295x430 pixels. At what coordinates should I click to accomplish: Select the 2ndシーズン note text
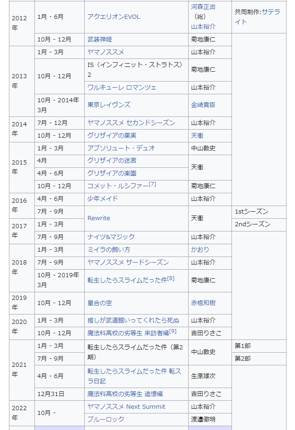tap(252, 224)
